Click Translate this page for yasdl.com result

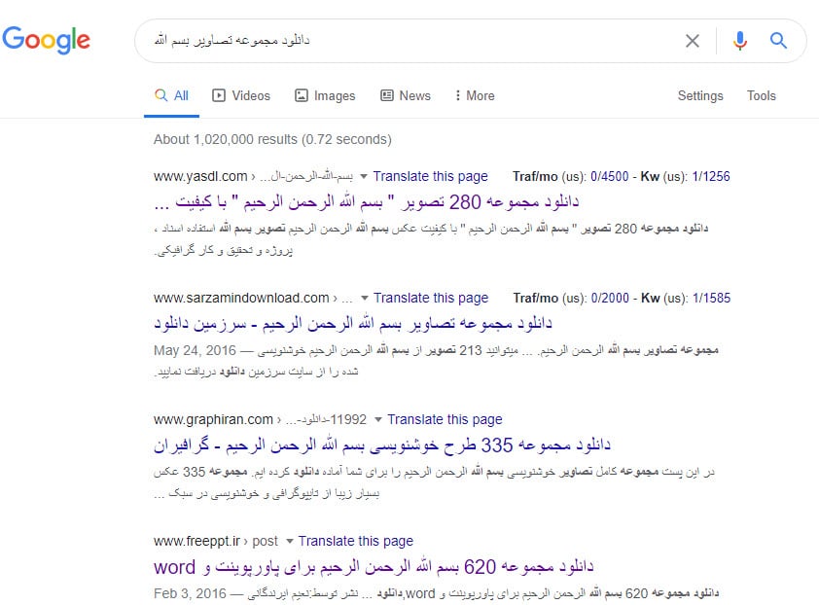point(430,176)
